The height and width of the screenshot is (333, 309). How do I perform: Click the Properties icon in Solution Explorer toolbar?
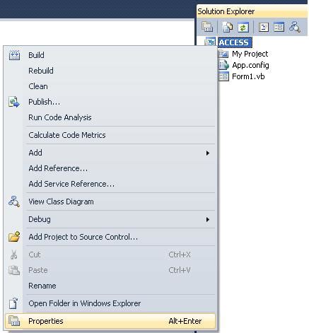point(207,27)
